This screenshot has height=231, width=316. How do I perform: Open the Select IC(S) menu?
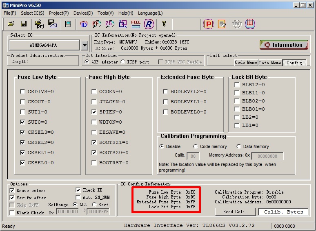pos(32,13)
